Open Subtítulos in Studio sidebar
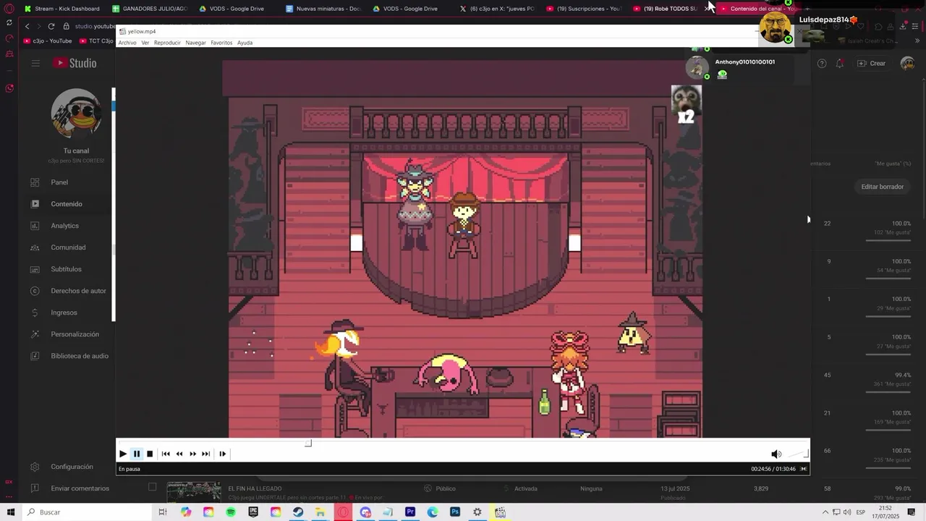This screenshot has height=521, width=926. [67, 269]
